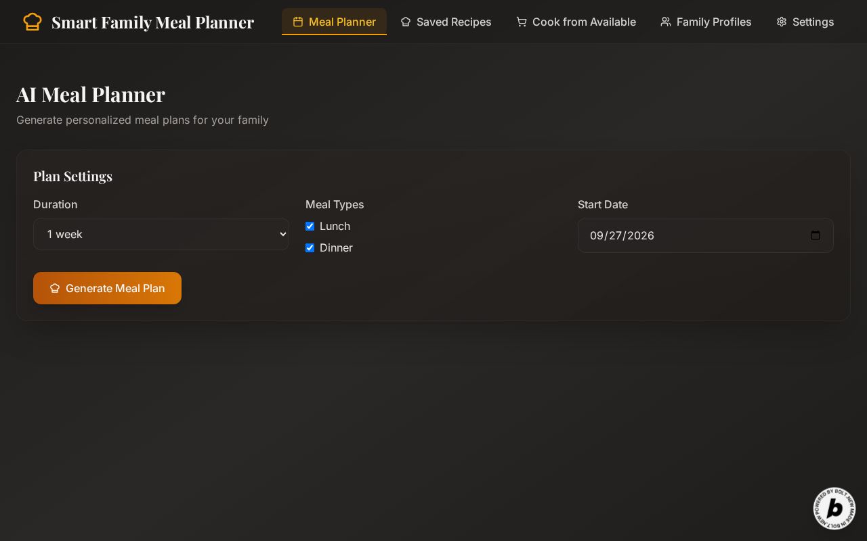This screenshot has height=541, width=867.
Task: Click the calendar icon in Meal Planner tab
Action: 298,22
